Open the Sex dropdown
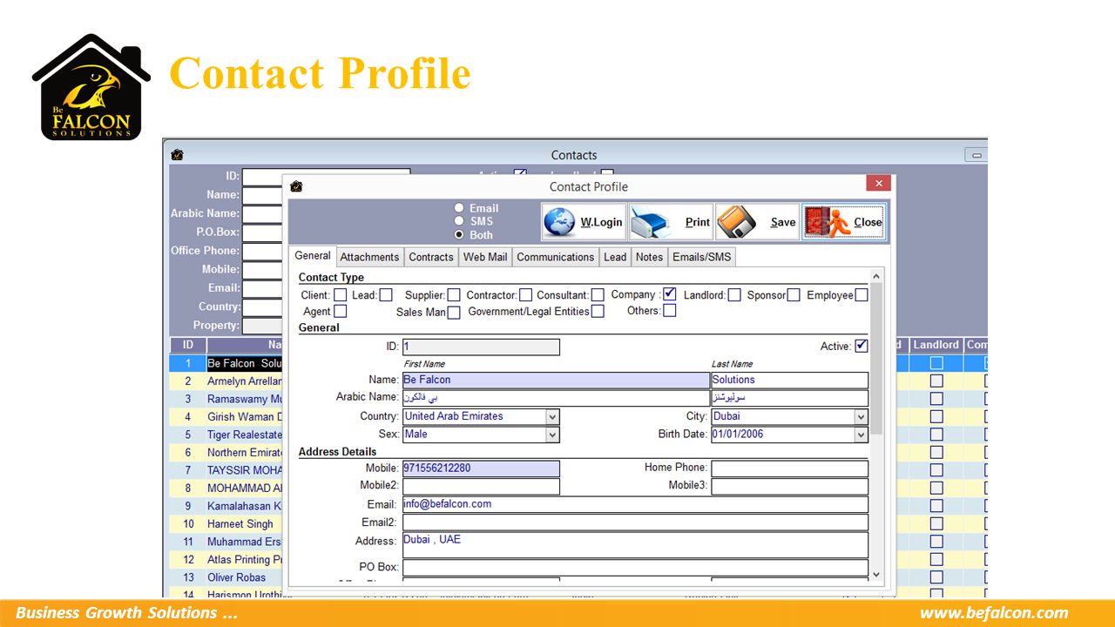This screenshot has width=1115, height=627. [x=552, y=435]
